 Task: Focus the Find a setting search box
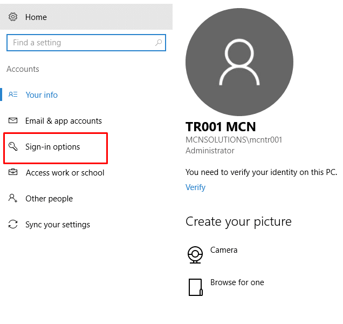[81, 43]
